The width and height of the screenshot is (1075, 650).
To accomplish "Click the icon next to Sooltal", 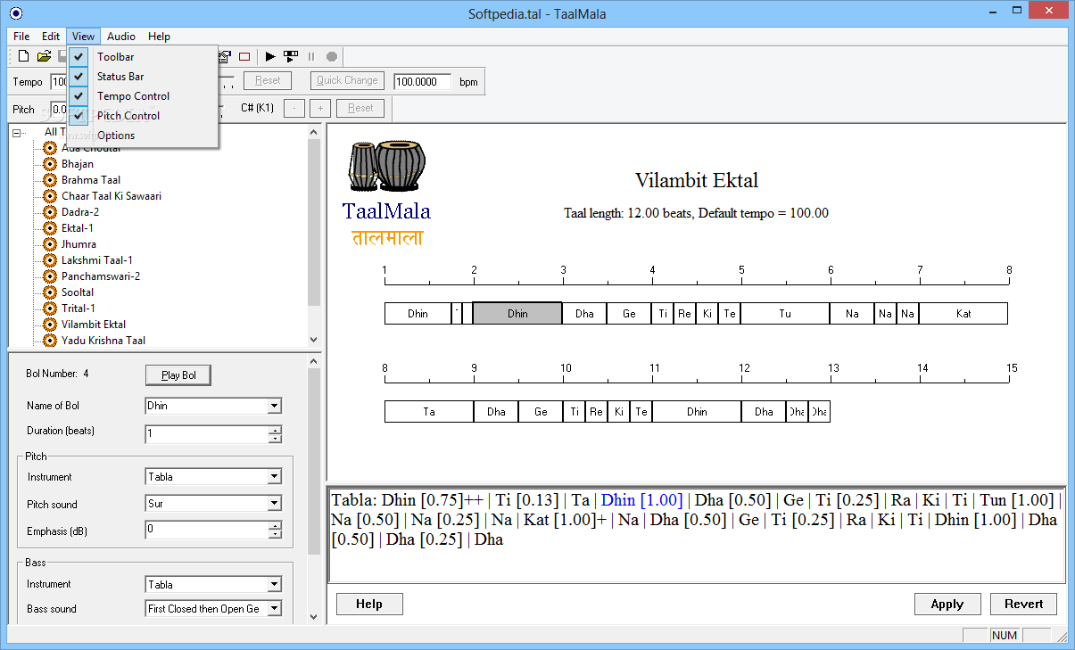I will (50, 292).
